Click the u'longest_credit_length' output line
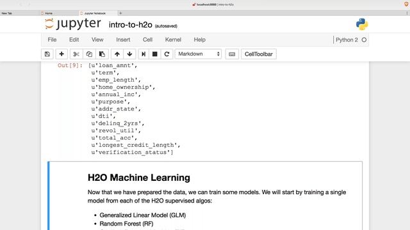The width and height of the screenshot is (410, 230). [136, 145]
